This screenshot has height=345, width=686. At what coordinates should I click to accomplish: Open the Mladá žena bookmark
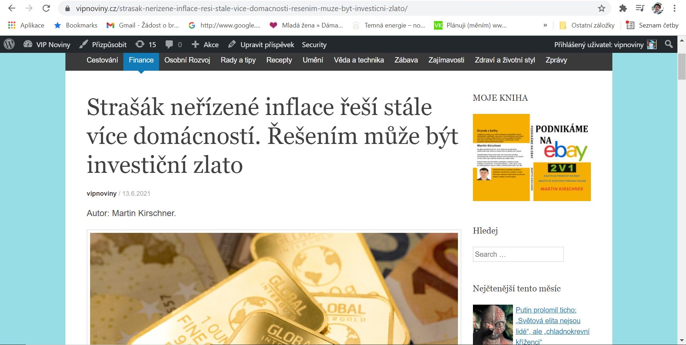[306, 25]
